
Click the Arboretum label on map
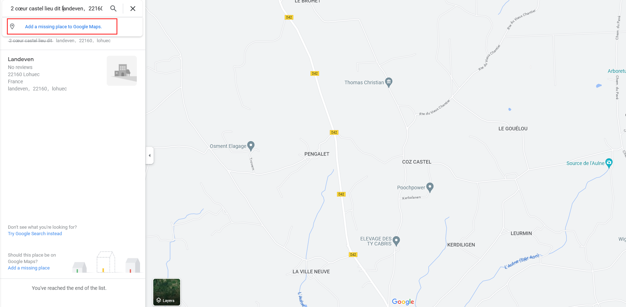point(616,71)
